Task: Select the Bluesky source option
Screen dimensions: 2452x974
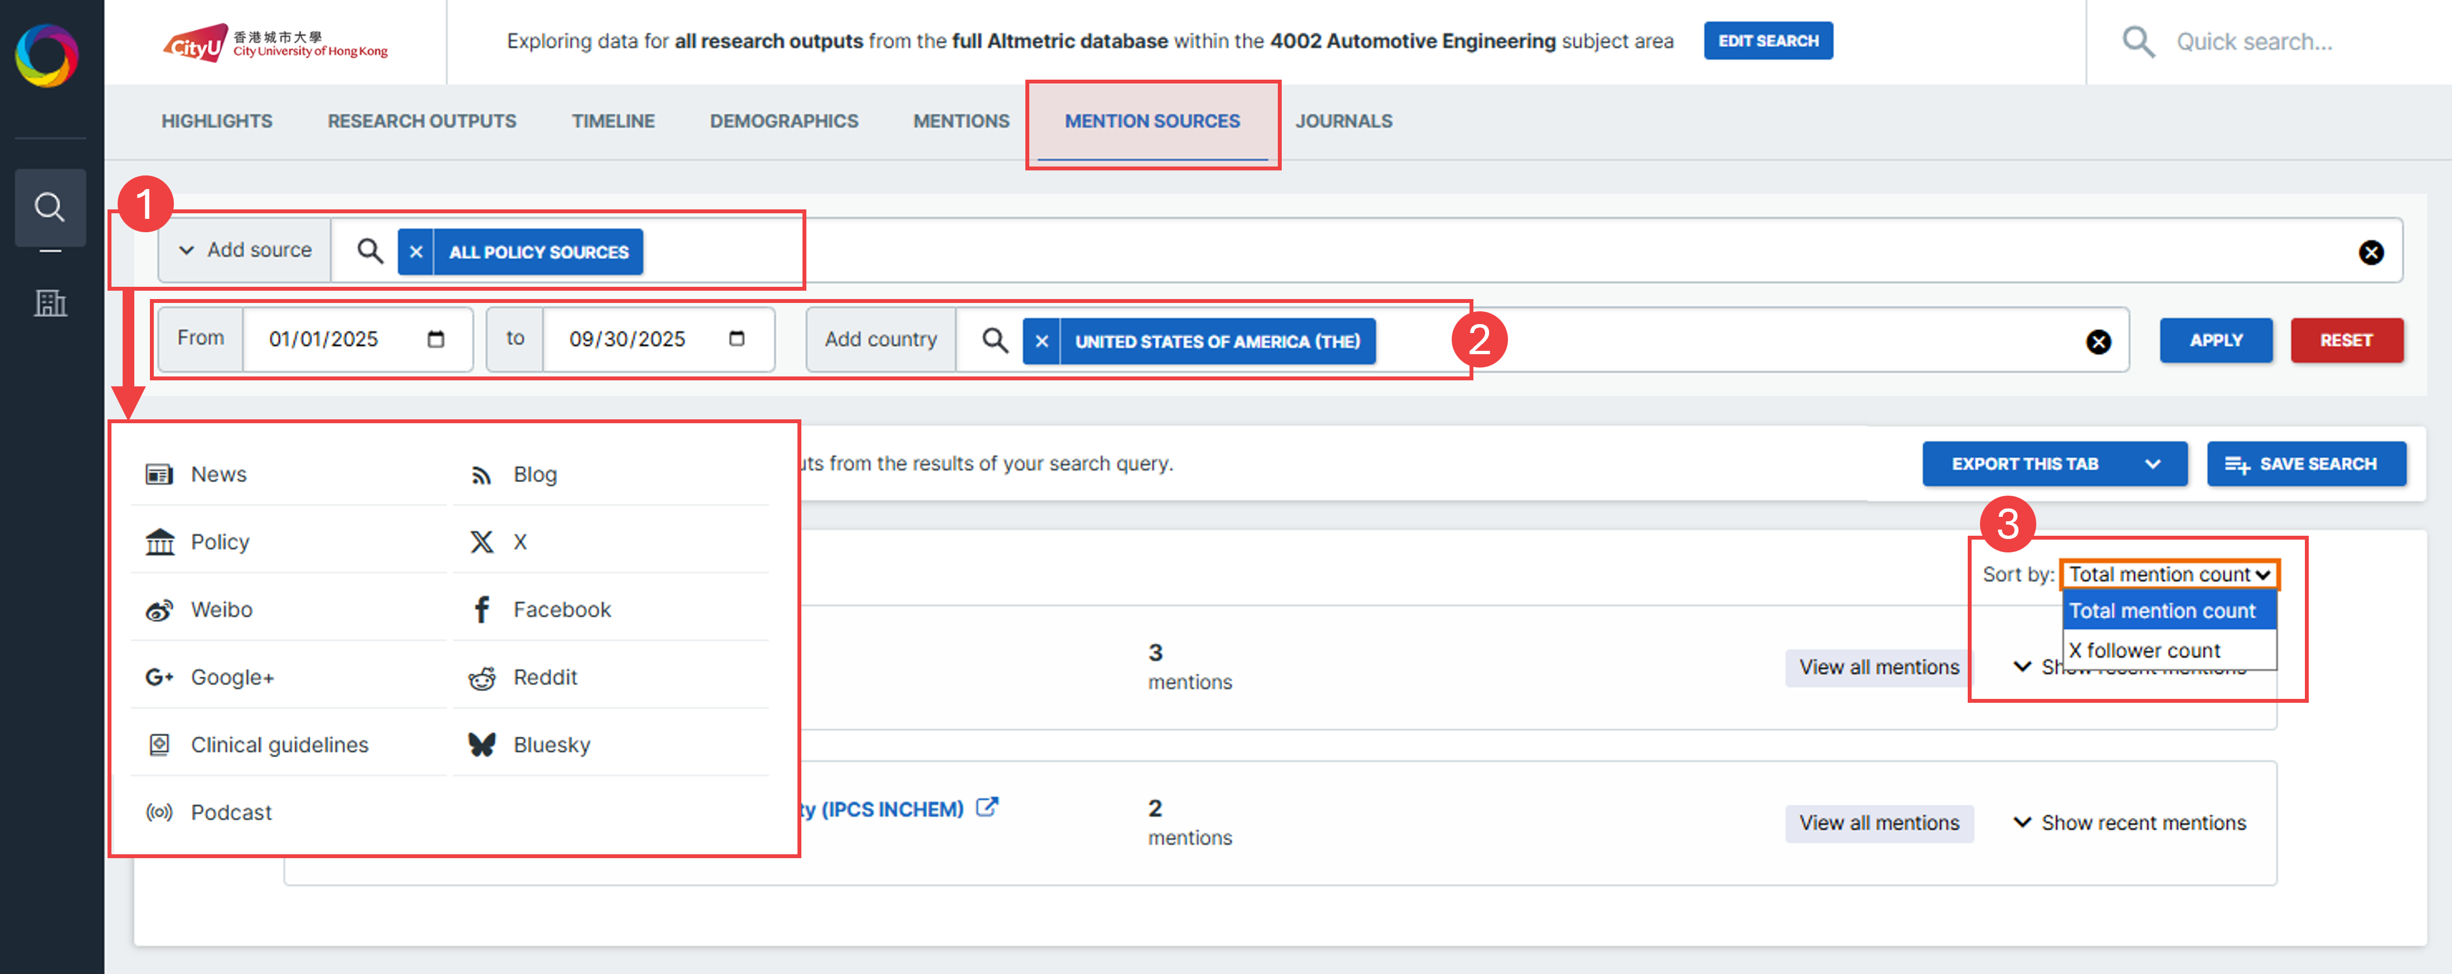Action: (551, 745)
